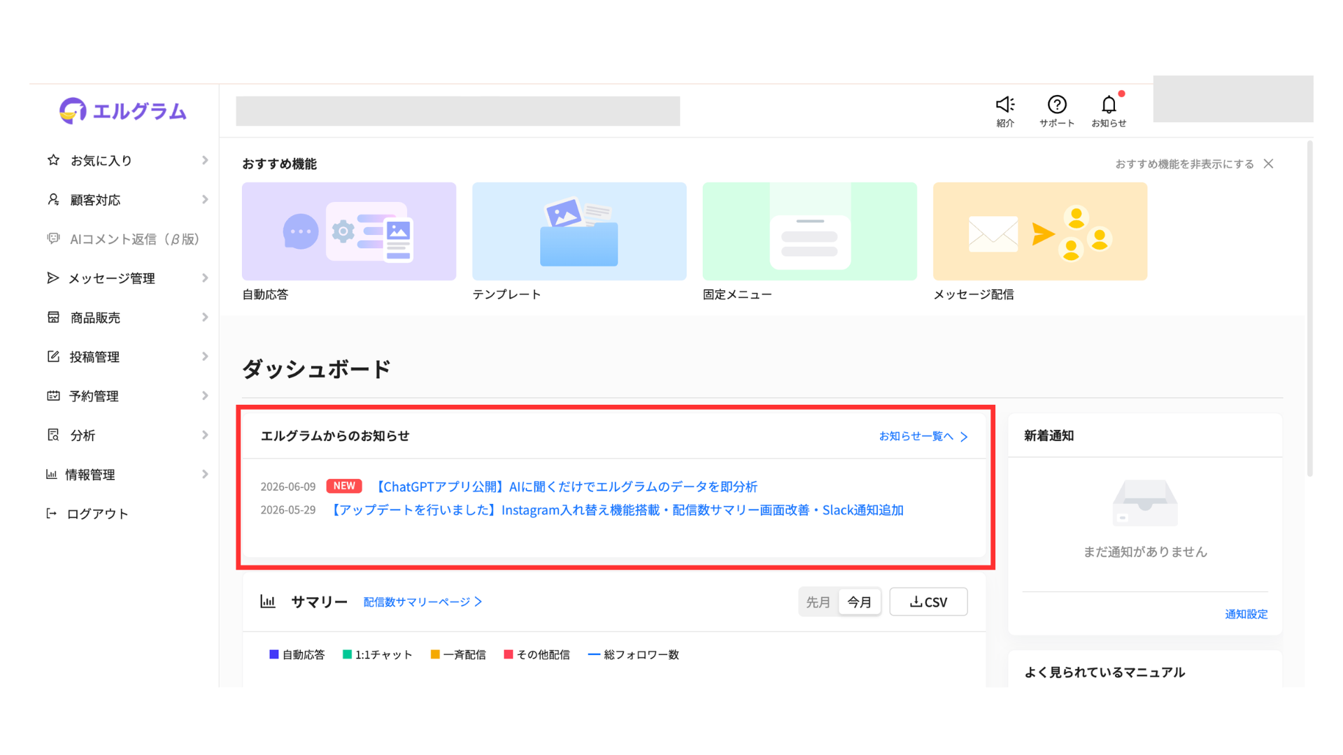Image resolution: width=1343 pixels, height=755 pixels.
Task: Click the 商品販売 store icon
Action: 53,317
